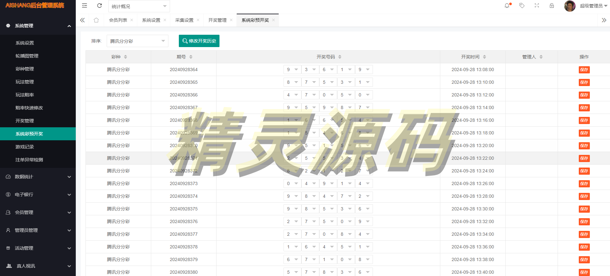Open the 腾讯分分彩 sort dropdown

[137, 41]
